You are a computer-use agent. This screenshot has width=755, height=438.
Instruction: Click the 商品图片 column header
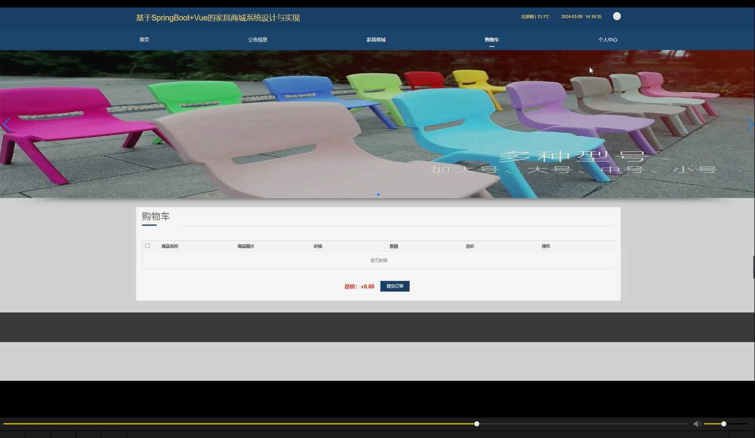point(246,246)
